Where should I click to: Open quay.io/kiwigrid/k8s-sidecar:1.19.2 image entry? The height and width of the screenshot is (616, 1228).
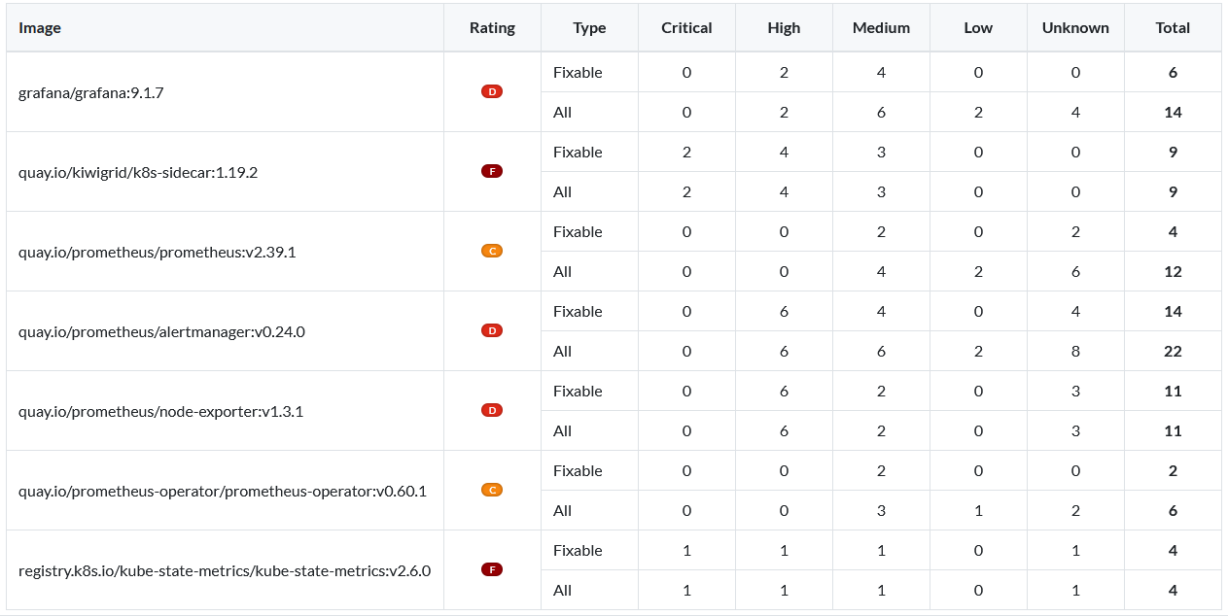tap(138, 172)
